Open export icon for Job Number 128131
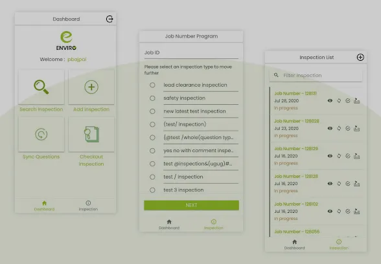Image resolution: width=381 pixels, height=264 pixels. 356,101
